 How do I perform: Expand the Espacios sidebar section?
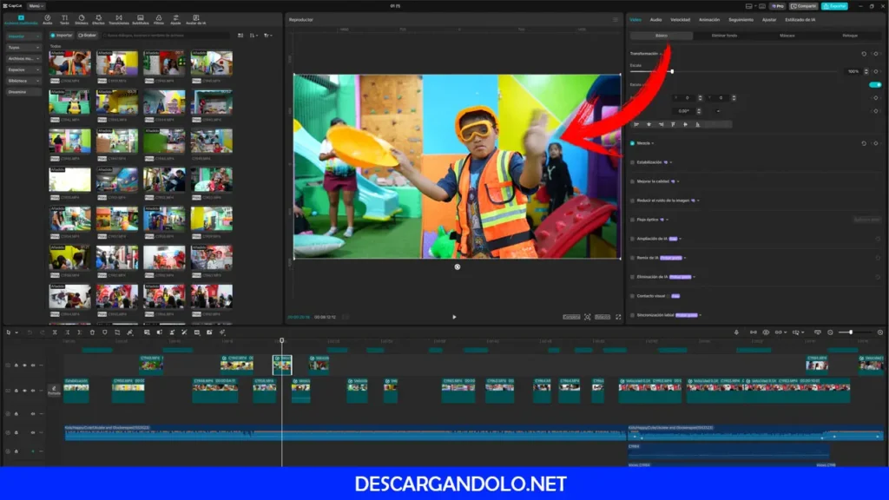tap(24, 69)
